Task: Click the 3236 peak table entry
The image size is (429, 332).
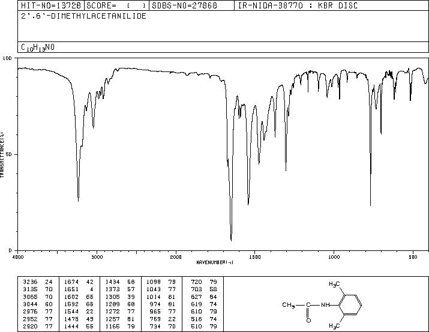Action: pos(38,282)
